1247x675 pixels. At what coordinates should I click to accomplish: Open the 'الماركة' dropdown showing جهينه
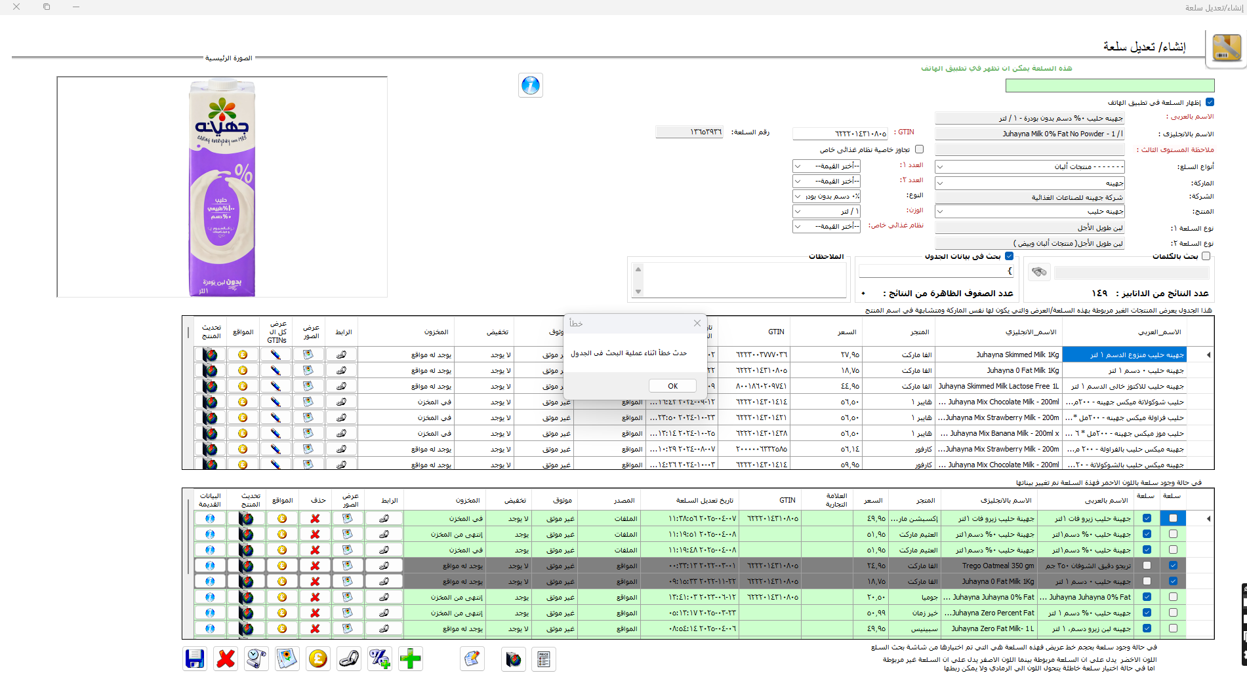pos(940,183)
